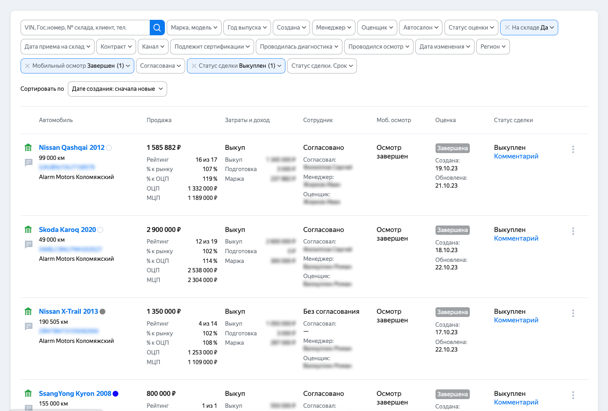
Task: Open the 'Оценщик' filter dropdown
Action: coord(377,27)
